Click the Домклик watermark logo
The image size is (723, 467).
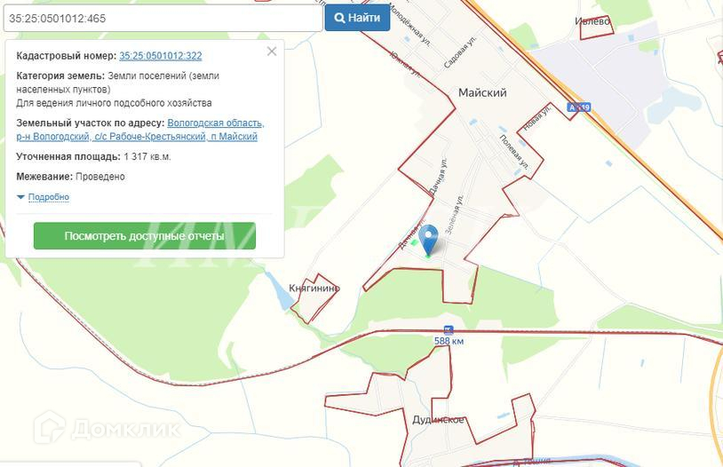tap(107, 428)
